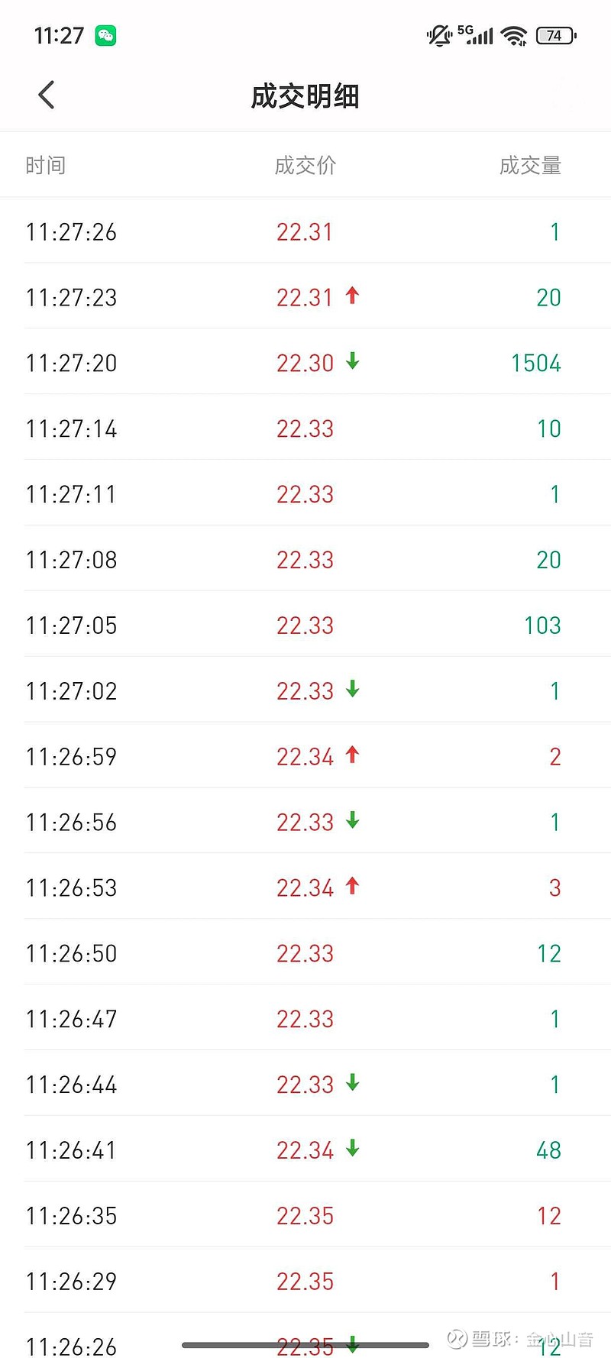The height and width of the screenshot is (1358, 611).
Task: Tap the 5G signal strength icon
Action: 476,35
